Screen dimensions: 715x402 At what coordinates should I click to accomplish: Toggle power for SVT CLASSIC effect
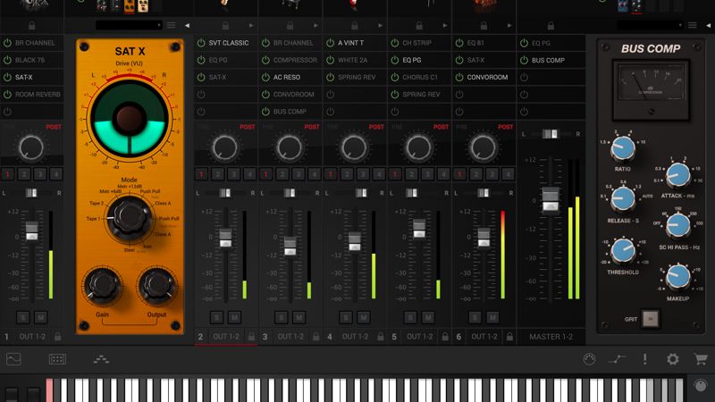[x=201, y=43]
